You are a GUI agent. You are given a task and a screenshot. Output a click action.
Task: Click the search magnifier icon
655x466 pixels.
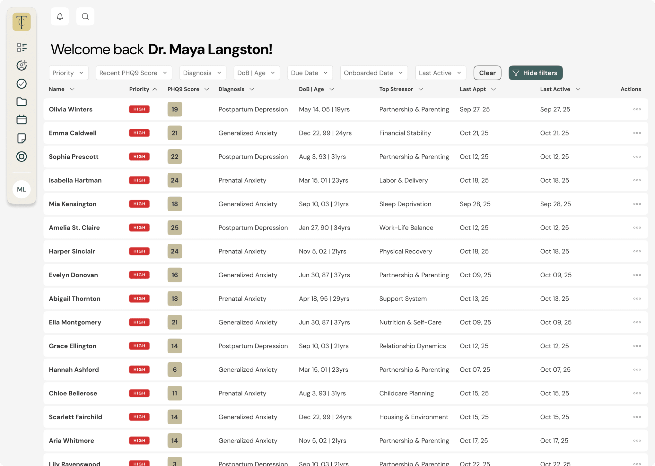(85, 16)
